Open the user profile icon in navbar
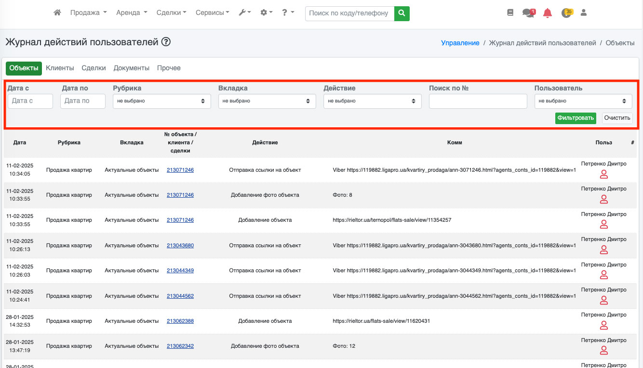The image size is (643, 368). point(584,13)
